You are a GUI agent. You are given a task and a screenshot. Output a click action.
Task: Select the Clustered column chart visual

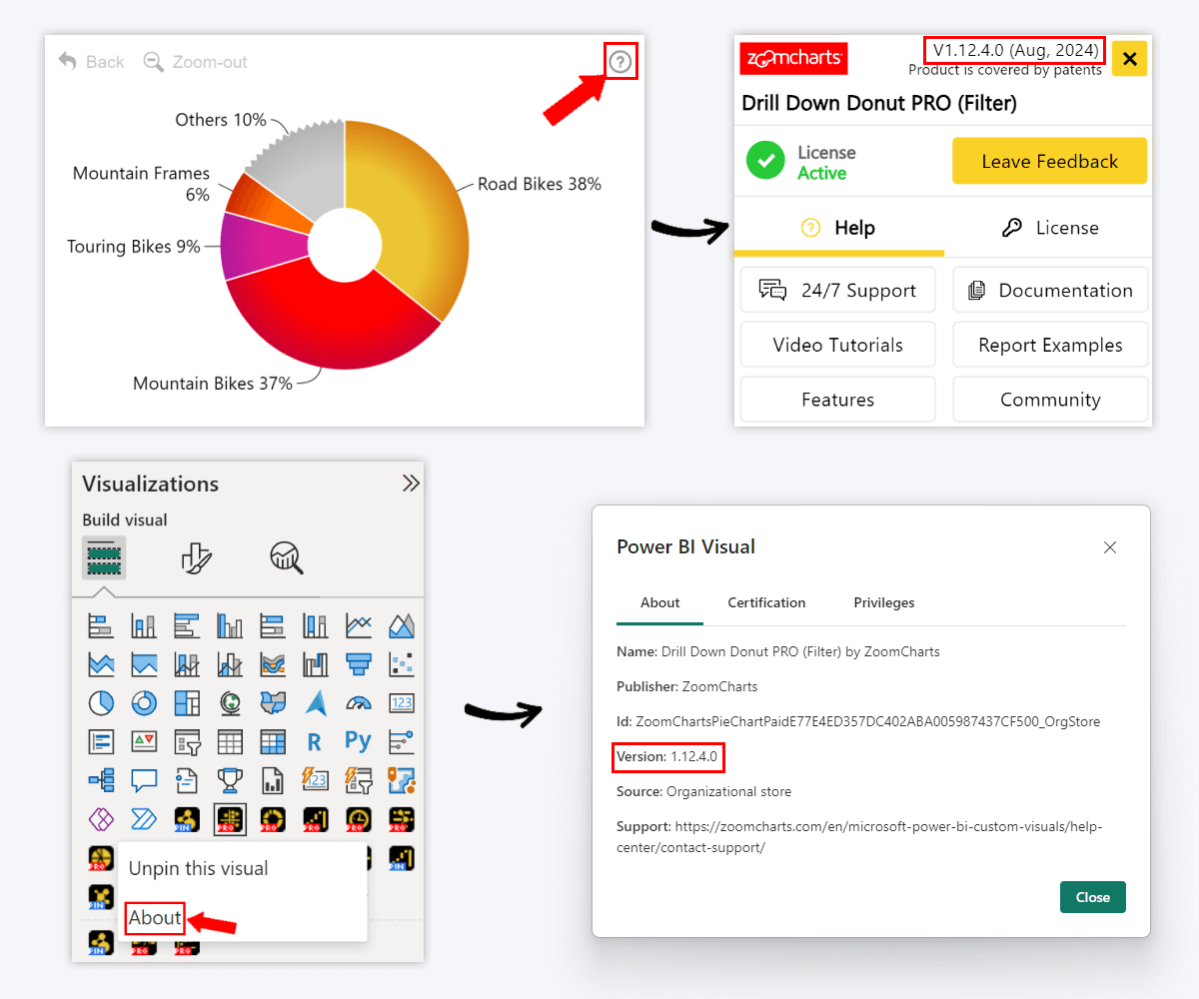[230, 625]
